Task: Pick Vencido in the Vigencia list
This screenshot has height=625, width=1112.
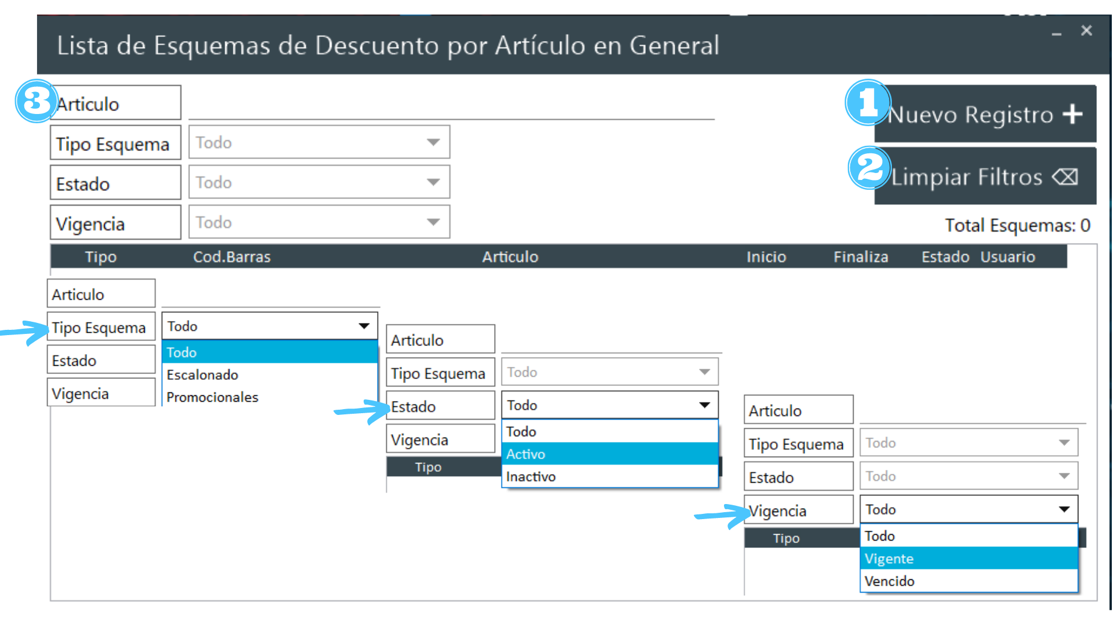Action: click(889, 582)
